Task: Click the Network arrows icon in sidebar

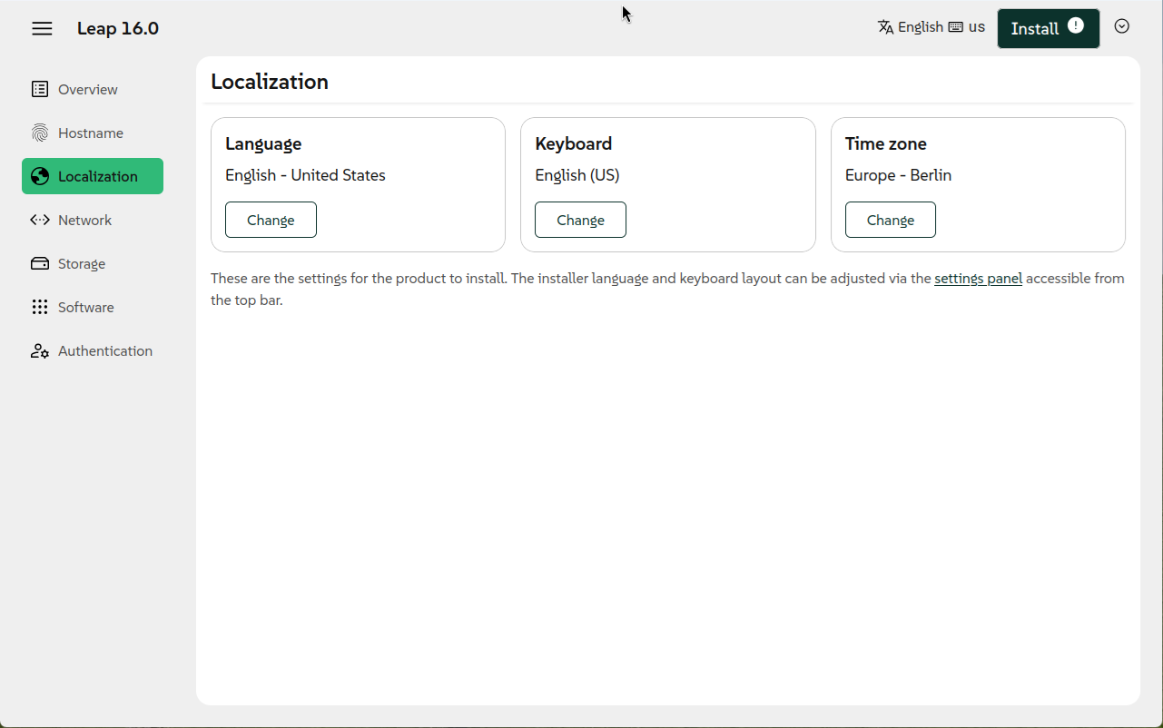Action: click(x=39, y=221)
